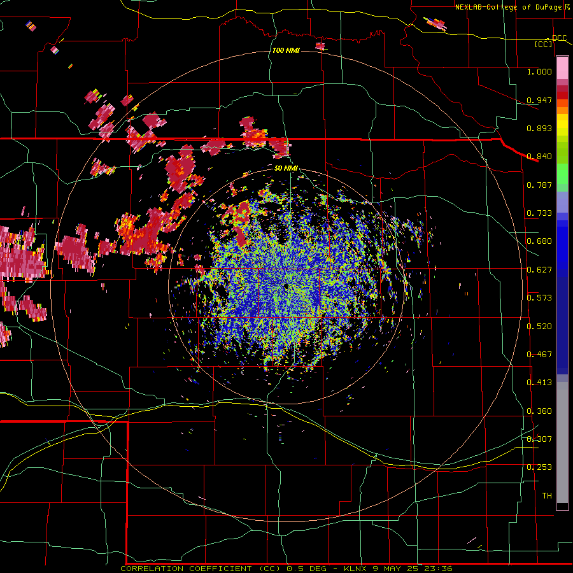Screen dimensions: 573x573
Task: Click the 1.000 scale value
Action: click(539, 71)
